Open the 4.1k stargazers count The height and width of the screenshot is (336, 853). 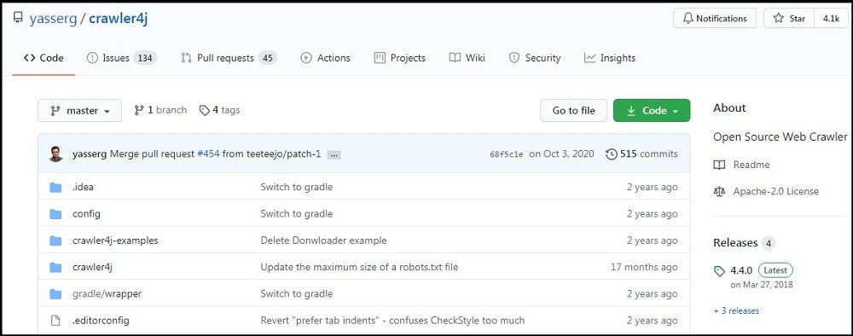pyautogui.click(x=831, y=19)
